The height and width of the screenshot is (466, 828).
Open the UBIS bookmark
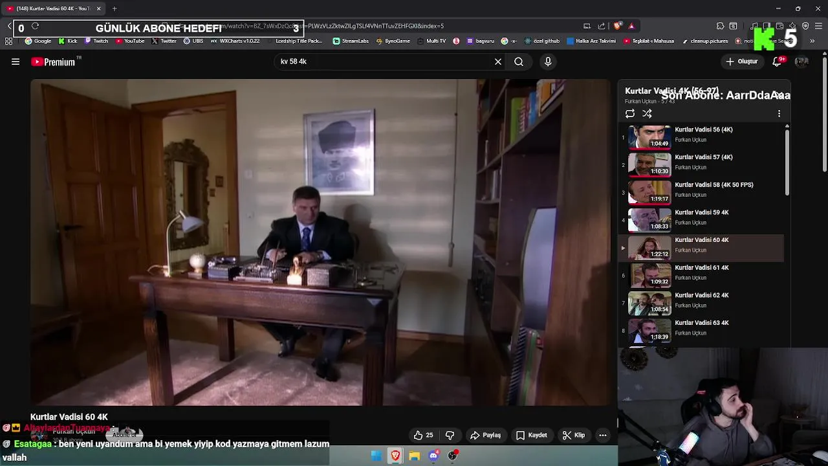(x=193, y=41)
